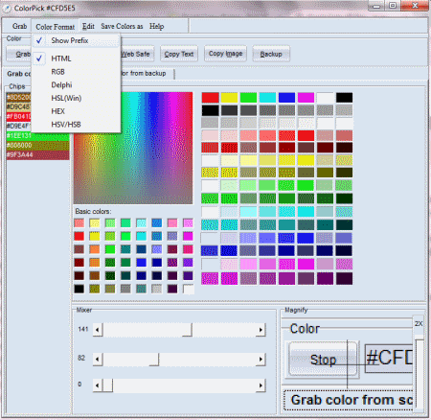The height and width of the screenshot is (420, 431).
Task: Click the left arrow of the 141 mixer slider
Action: click(98, 330)
